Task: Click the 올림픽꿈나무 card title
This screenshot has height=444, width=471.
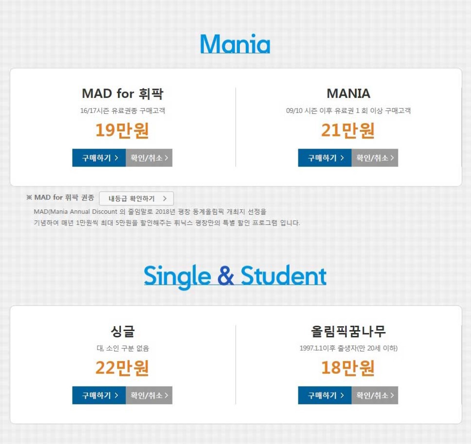Action: coord(348,331)
